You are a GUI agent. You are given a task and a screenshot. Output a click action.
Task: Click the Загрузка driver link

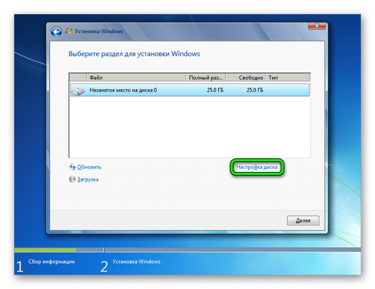88,180
